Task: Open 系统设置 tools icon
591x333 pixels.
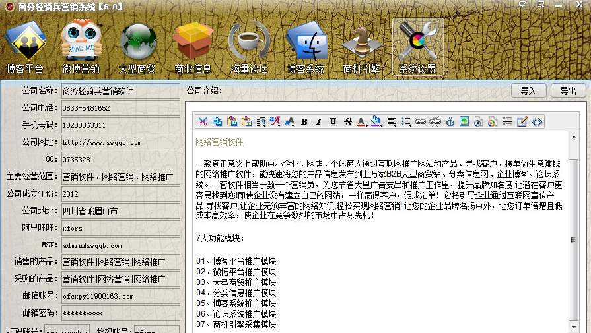Action: pos(417,47)
